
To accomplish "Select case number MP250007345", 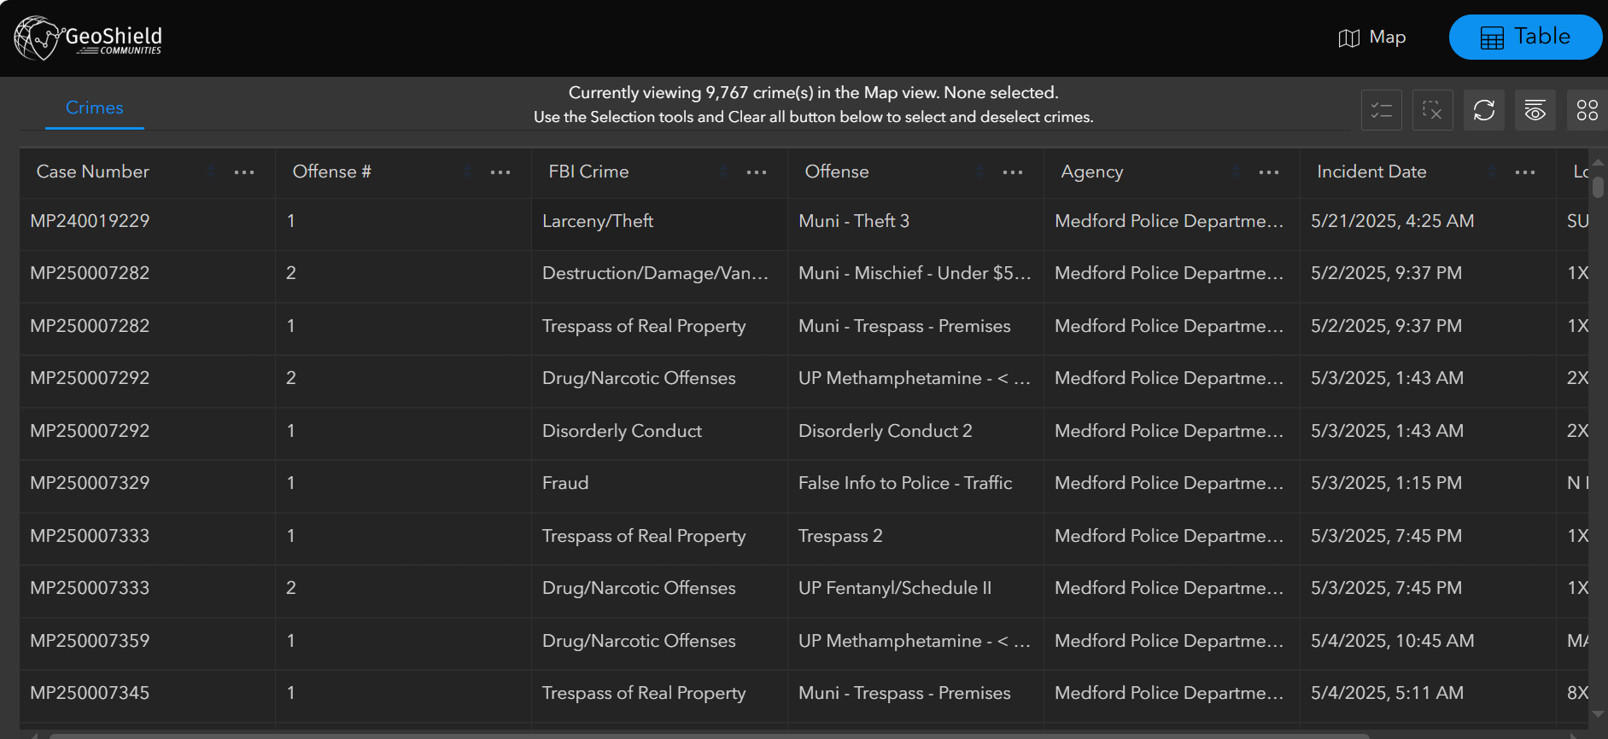I will pyautogui.click(x=90, y=693).
